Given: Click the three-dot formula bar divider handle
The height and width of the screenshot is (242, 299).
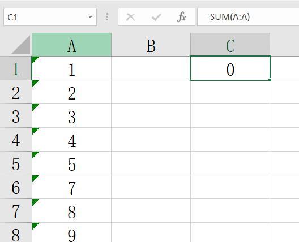Looking at the screenshot, I should pyautogui.click(x=107, y=17).
